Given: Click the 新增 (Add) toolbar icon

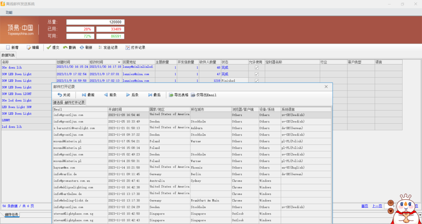Looking at the screenshot, I should click(x=8, y=47).
